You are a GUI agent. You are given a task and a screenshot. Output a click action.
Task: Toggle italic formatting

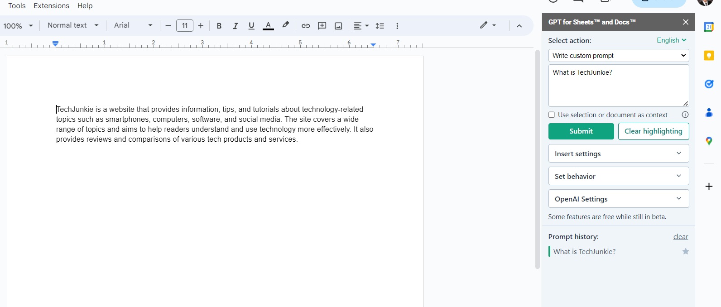click(x=236, y=26)
